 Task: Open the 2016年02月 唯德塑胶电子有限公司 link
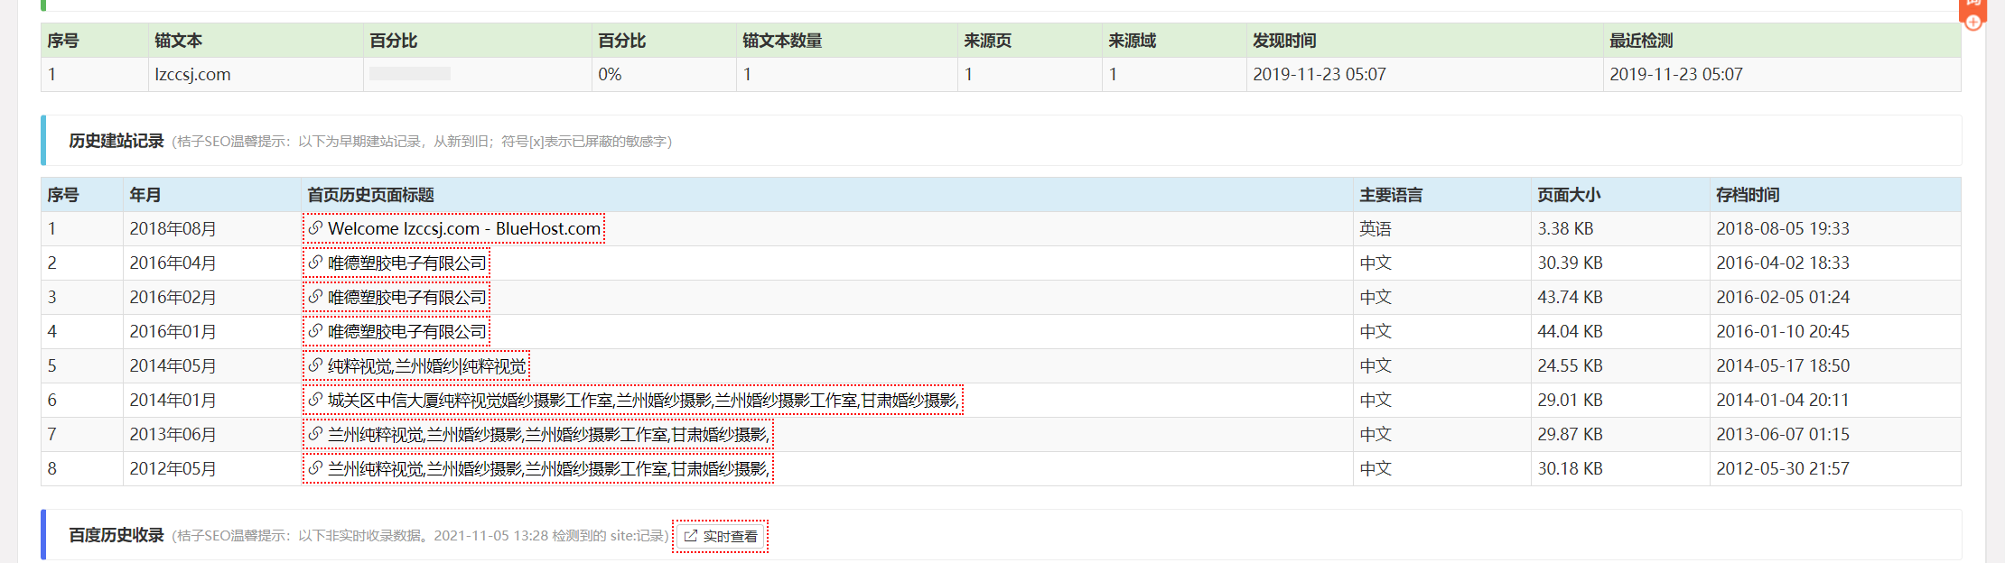coord(397,298)
